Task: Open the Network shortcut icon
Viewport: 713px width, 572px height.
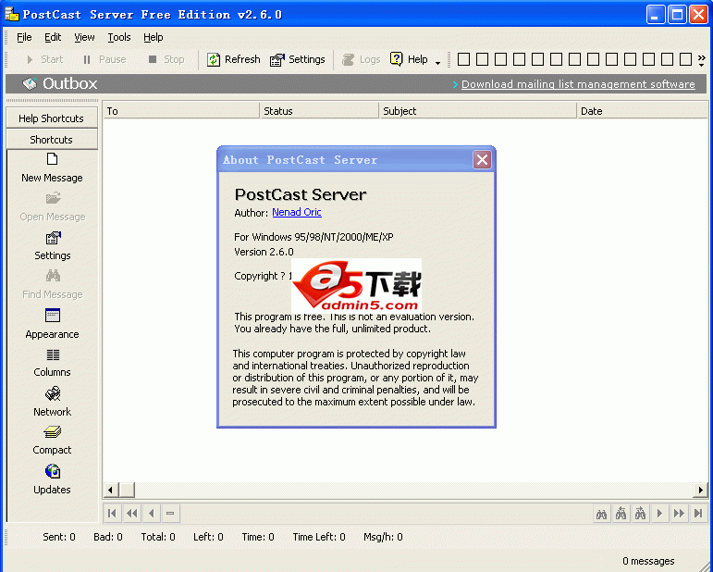Action: point(52,394)
